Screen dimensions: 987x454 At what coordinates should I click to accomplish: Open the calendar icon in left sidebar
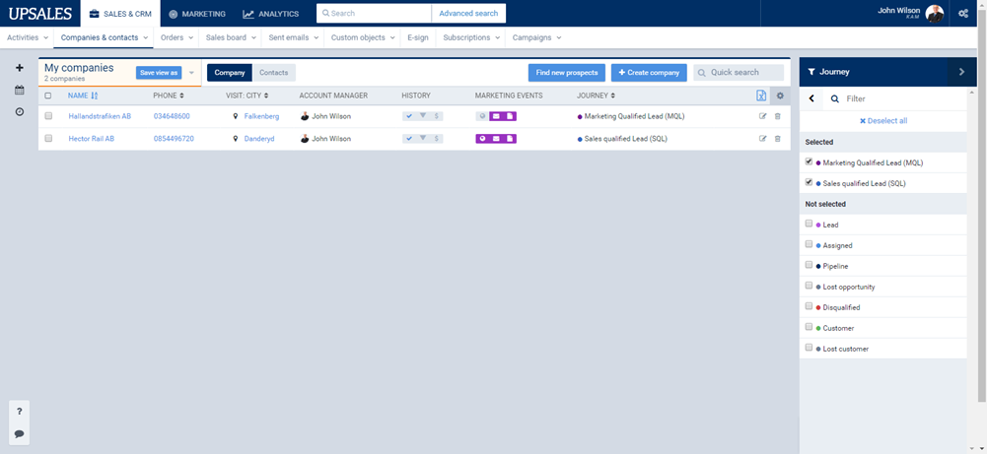[x=20, y=90]
